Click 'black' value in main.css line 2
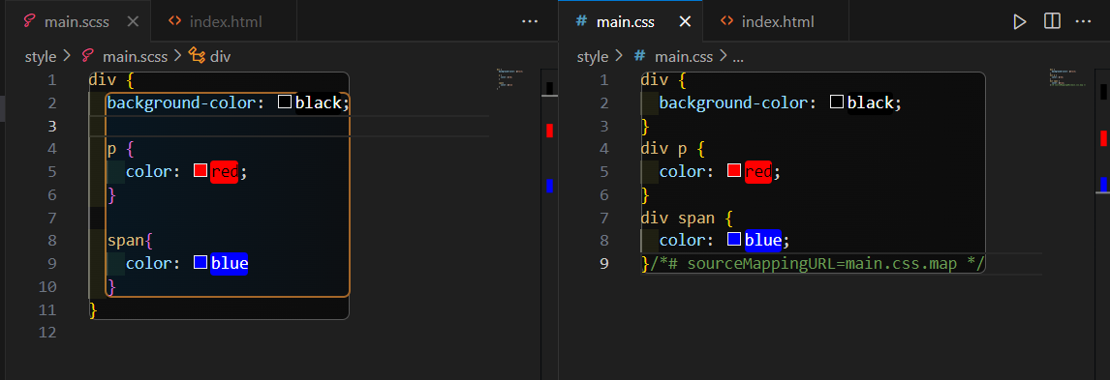This screenshot has height=380, width=1110. [871, 103]
